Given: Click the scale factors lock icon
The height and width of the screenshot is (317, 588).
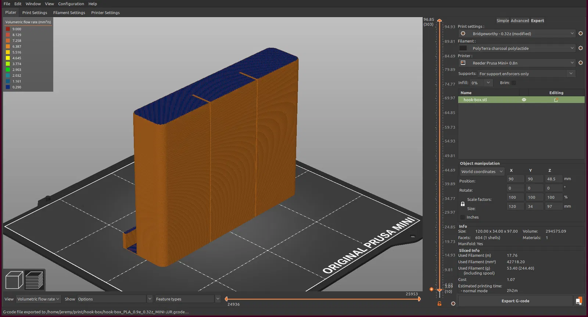Looking at the screenshot, I should [x=463, y=204].
